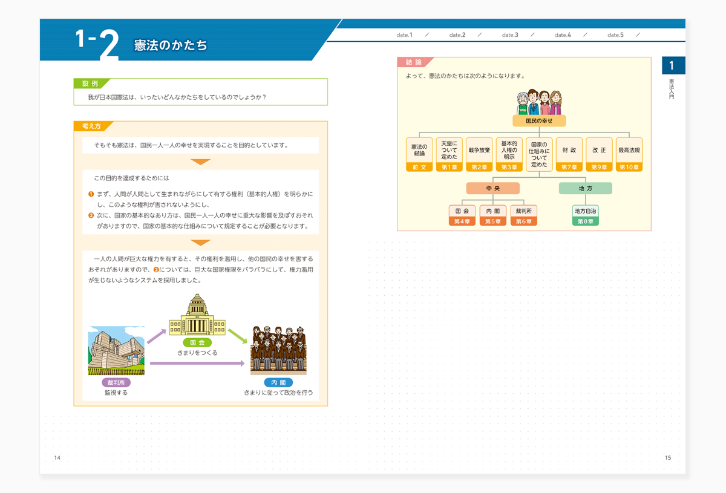Click the 最高法規 第10章 box

click(x=628, y=153)
